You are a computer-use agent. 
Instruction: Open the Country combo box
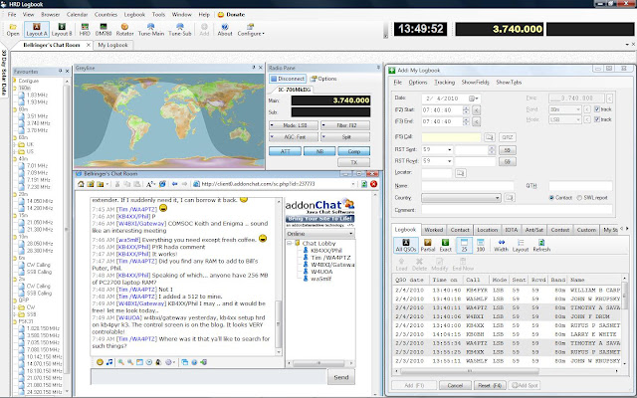[x=461, y=198]
